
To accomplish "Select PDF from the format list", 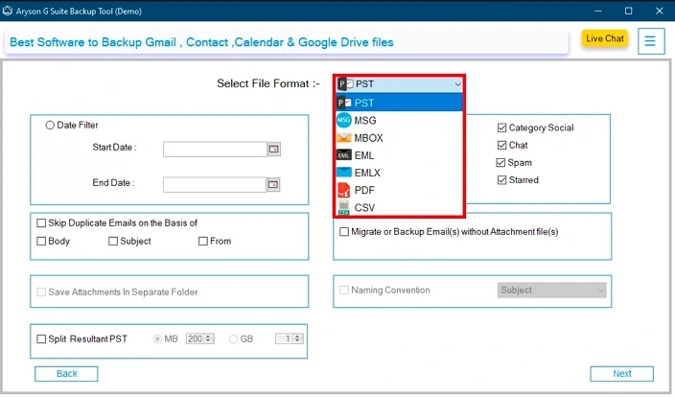I will click(399, 190).
